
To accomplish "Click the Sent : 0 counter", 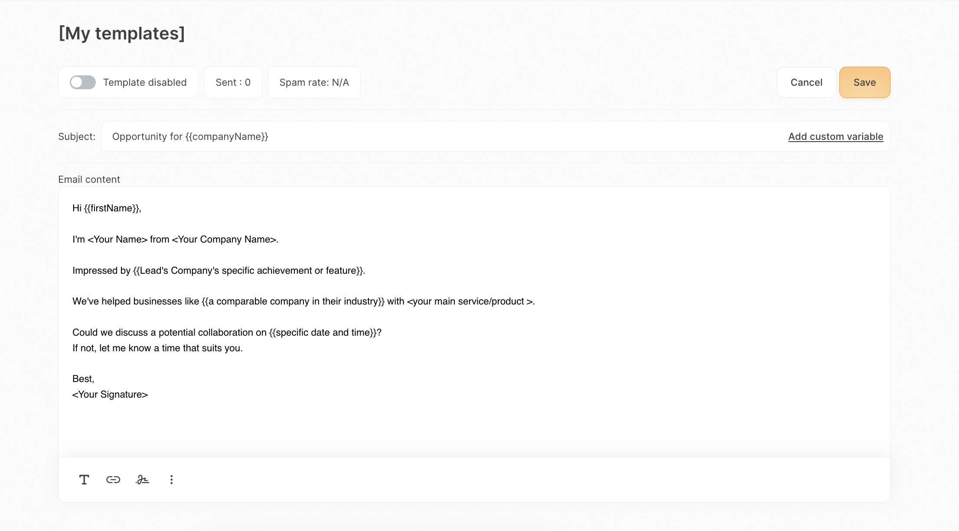I will coord(233,82).
